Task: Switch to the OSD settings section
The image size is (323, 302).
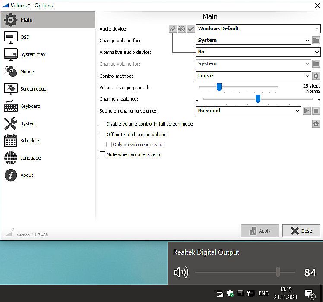Action: [x=25, y=37]
